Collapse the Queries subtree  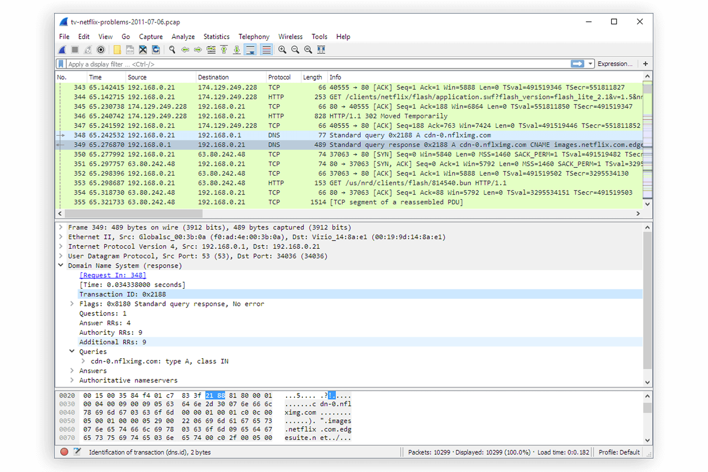pos(72,351)
